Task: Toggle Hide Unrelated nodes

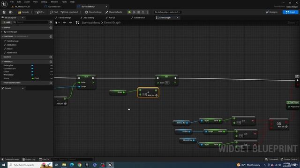Action: [x=69, y=12]
